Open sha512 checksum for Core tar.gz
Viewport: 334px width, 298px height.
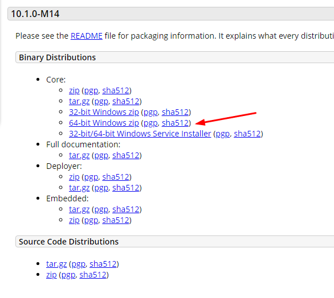[126, 102]
